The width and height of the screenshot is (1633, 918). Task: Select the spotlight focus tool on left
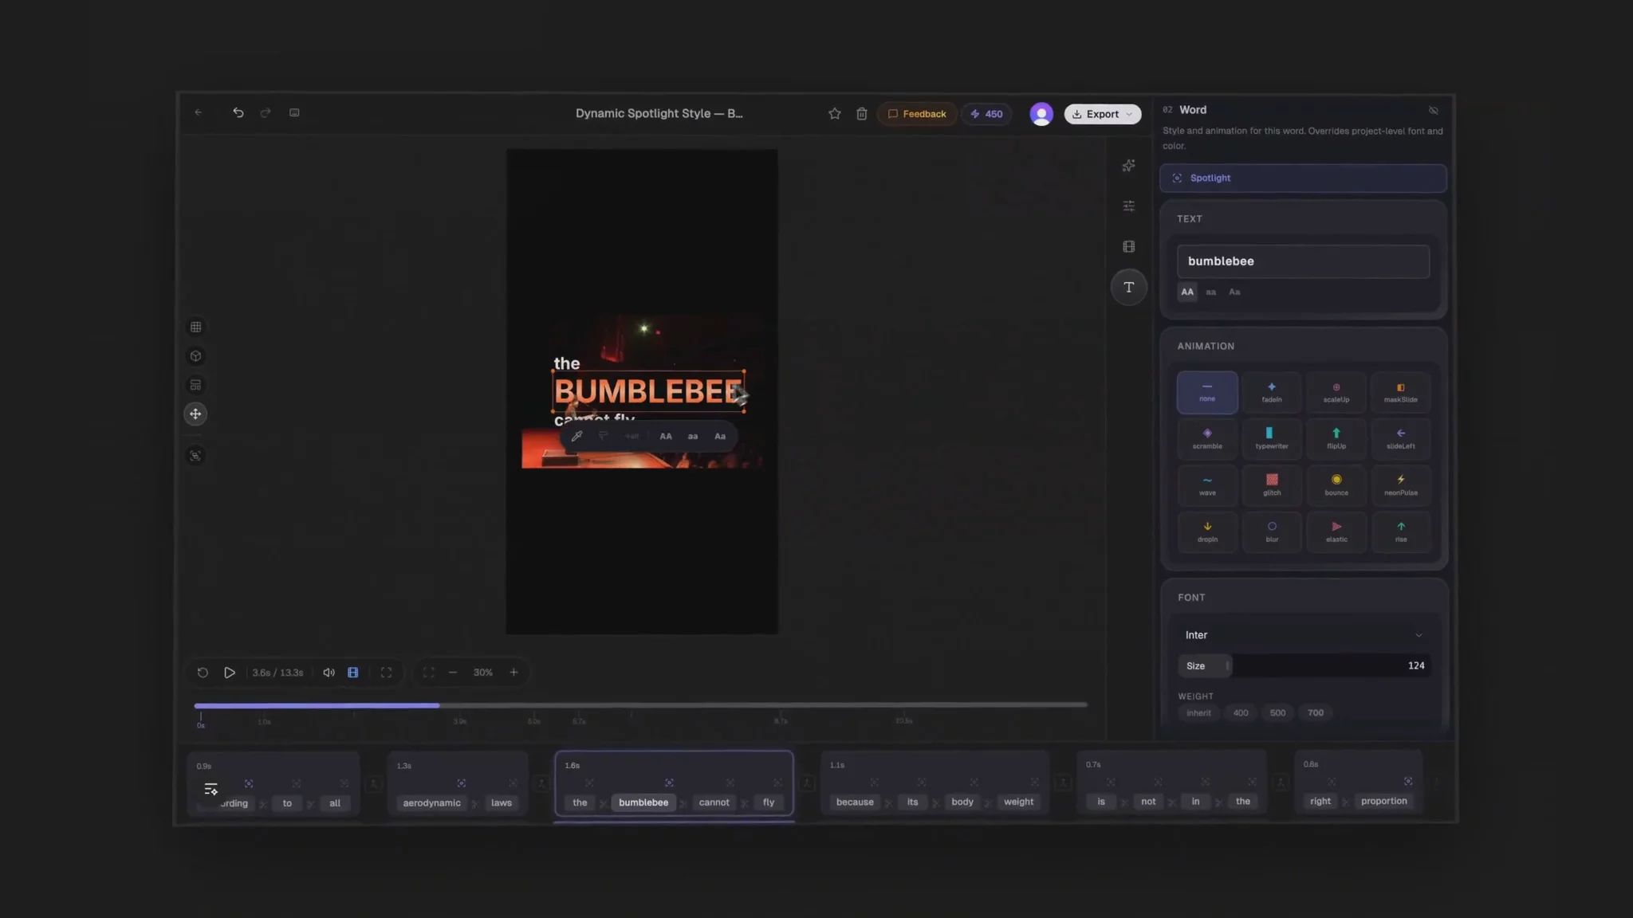[195, 456]
